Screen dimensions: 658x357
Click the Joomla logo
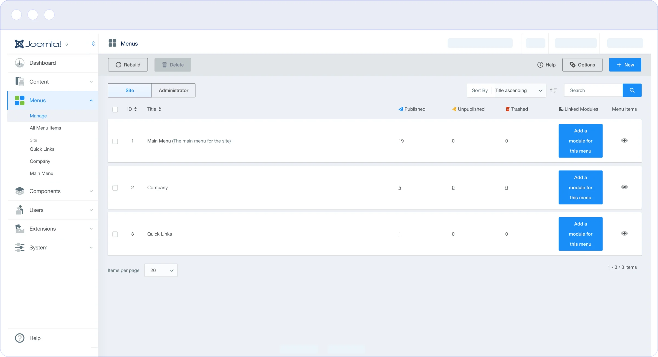[38, 44]
